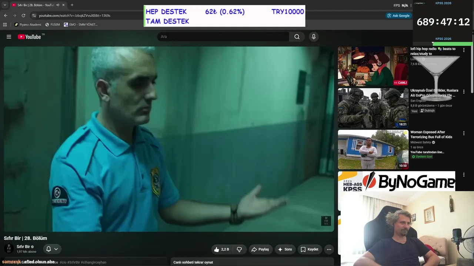This screenshot has width=474, height=266.
Task: Expand the tab search dropdown
Action: coord(5,5)
